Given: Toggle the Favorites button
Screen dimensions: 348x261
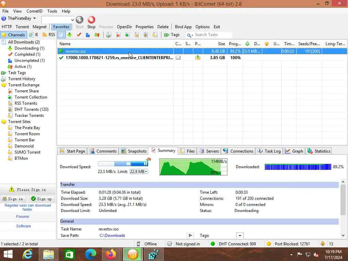Looking at the screenshot, I should pyautogui.click(x=61, y=27).
